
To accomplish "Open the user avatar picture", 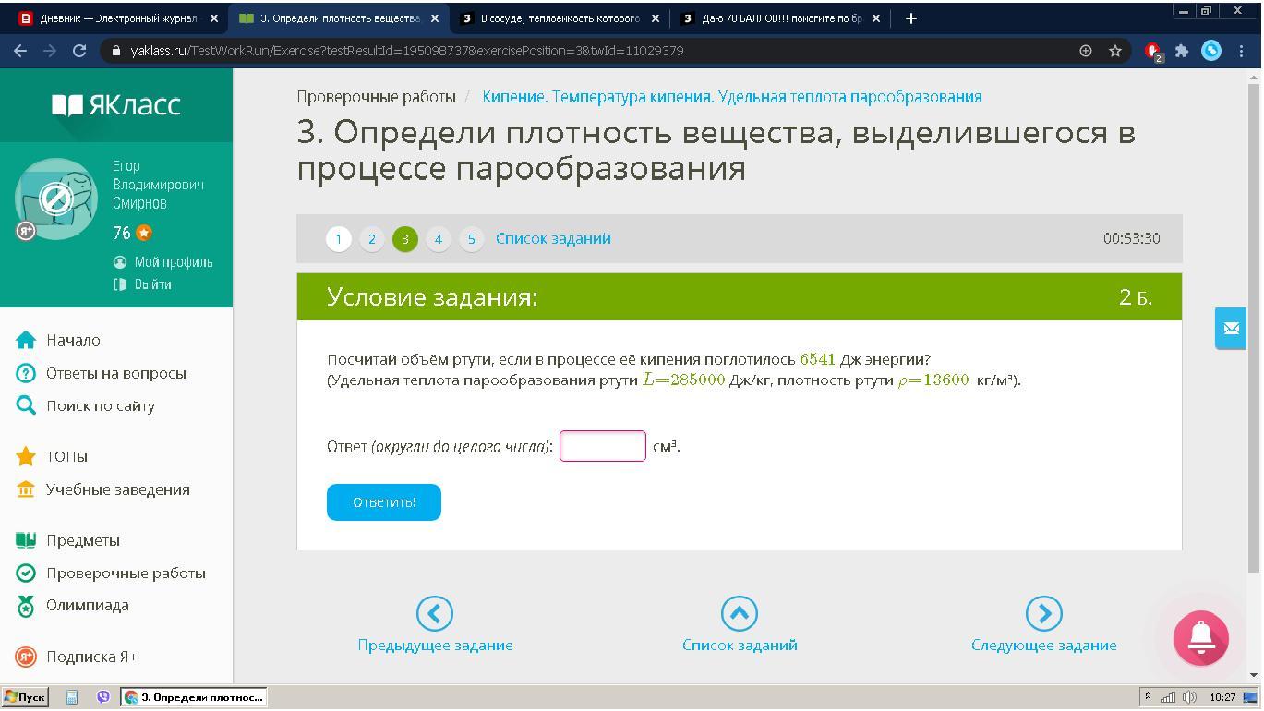I will click(56, 199).
